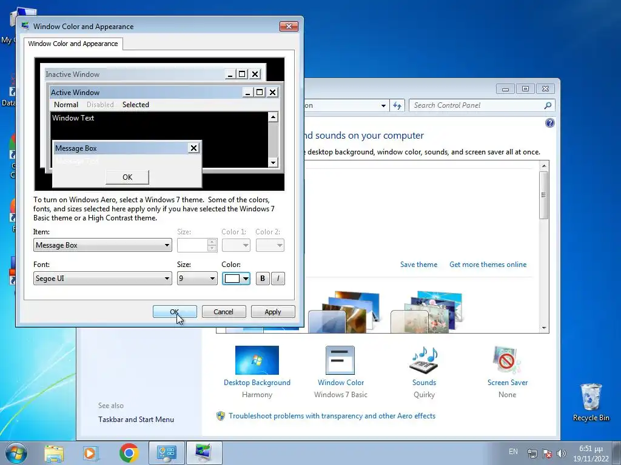621x465 pixels.
Task: Open Windows Explorer from the taskbar
Action: click(x=54, y=453)
